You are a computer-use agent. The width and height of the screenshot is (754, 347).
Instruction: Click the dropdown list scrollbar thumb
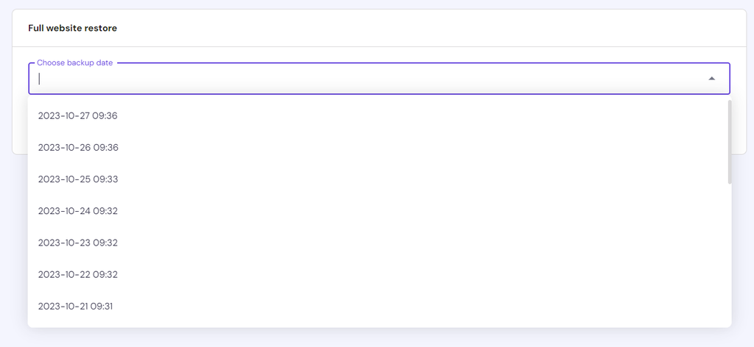pyautogui.click(x=730, y=142)
